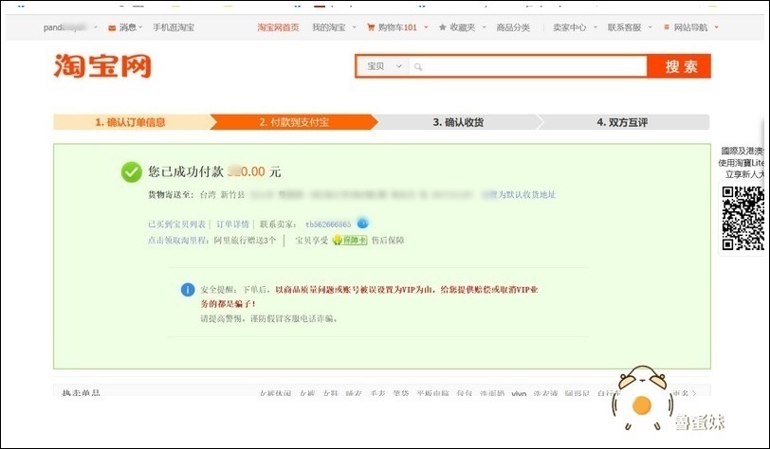Expand the 消息 dropdown arrow

click(x=140, y=27)
